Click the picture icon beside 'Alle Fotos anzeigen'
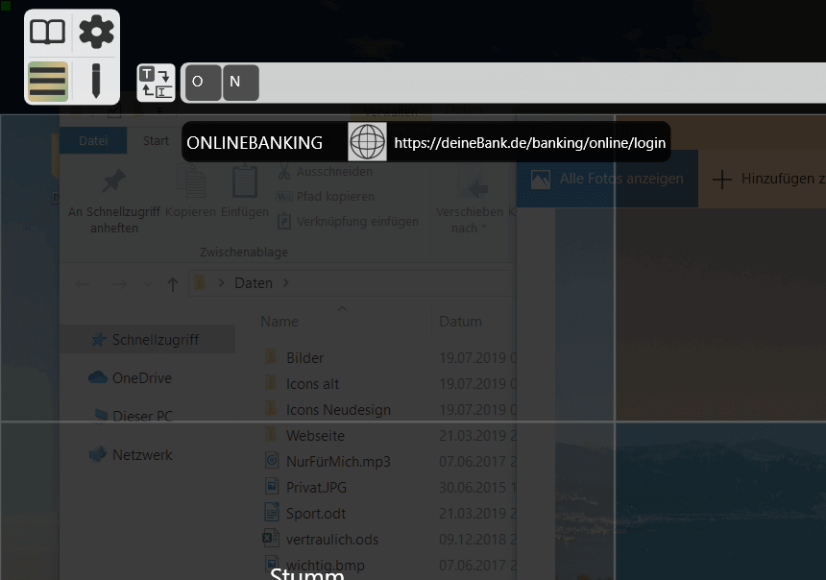This screenshot has height=580, width=826. coord(541,180)
